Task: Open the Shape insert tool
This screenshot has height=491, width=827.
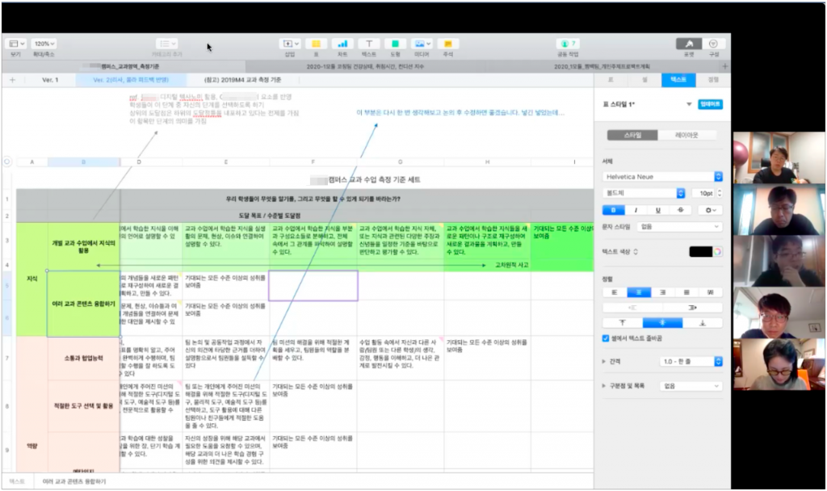Action: click(395, 44)
